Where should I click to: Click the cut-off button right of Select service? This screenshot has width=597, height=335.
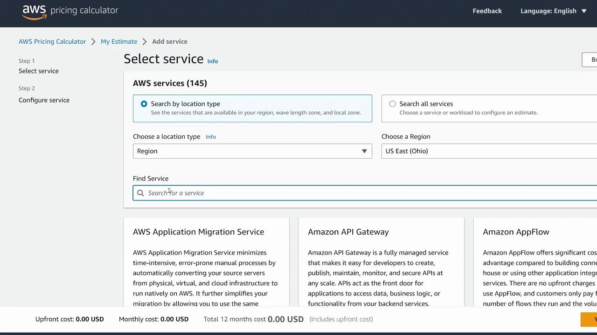coord(590,60)
